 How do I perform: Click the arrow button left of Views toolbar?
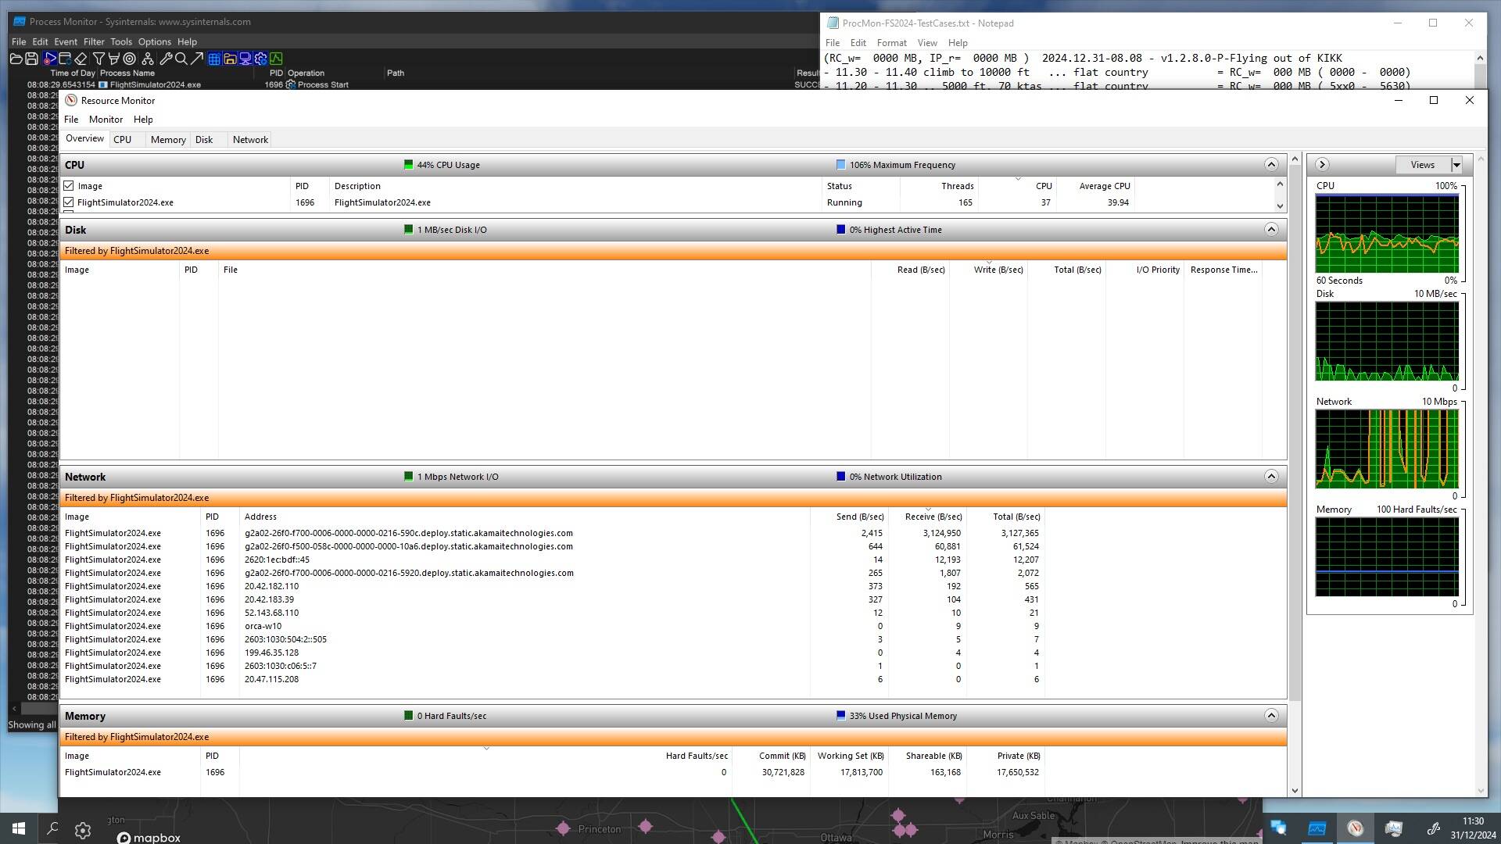[x=1322, y=164]
